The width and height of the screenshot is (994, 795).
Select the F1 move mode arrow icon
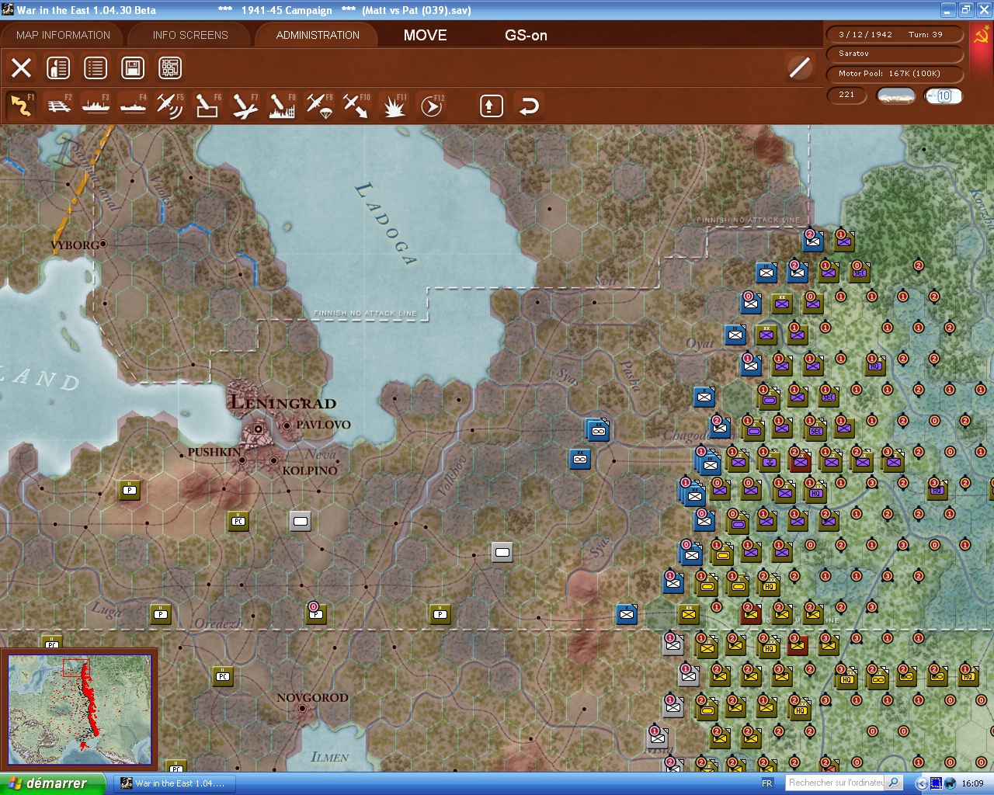(21, 106)
